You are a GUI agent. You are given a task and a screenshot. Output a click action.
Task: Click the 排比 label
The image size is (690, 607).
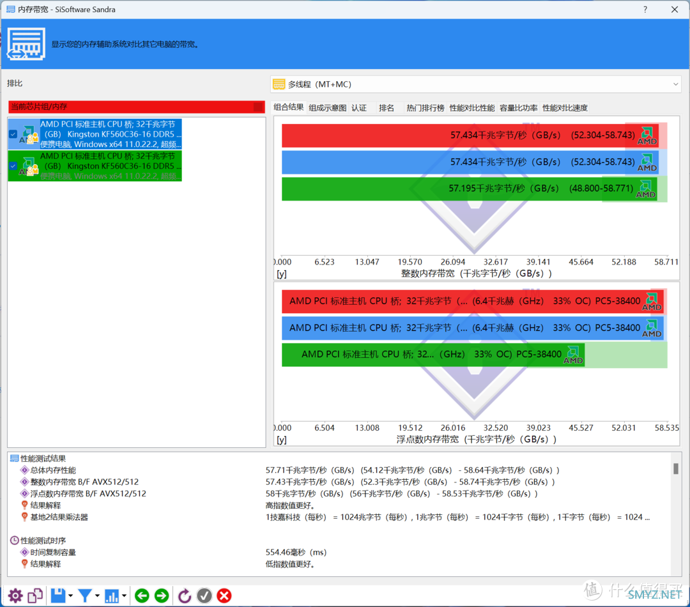click(15, 83)
